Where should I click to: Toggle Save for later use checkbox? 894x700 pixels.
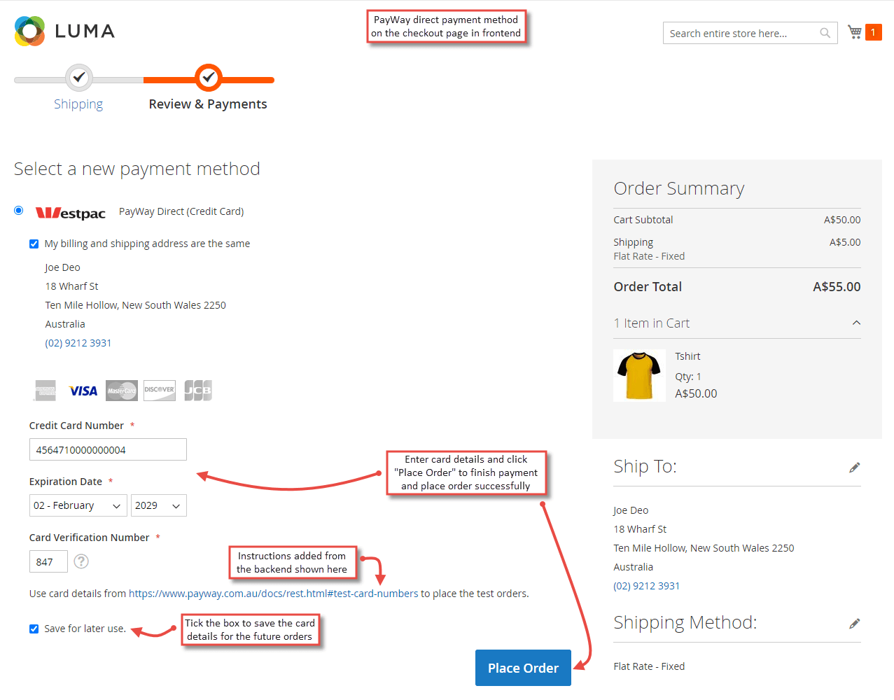pos(34,629)
